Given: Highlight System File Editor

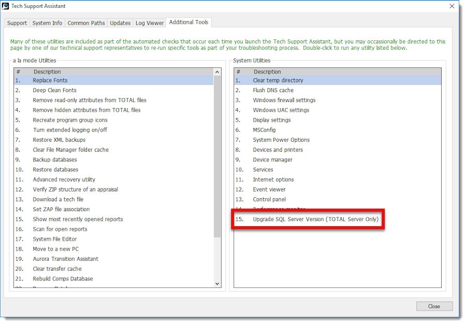Looking at the screenshot, I should pyautogui.click(x=113, y=239).
